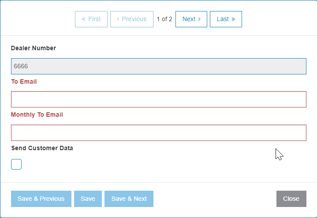The width and height of the screenshot is (317, 218).
Task: Click the right chevron icon on Next
Action: click(x=199, y=19)
